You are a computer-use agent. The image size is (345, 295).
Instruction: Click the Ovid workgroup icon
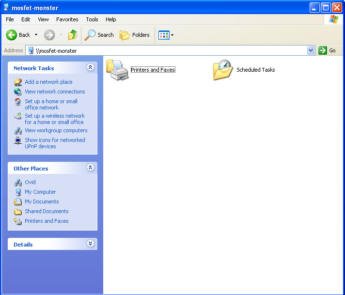click(x=18, y=182)
